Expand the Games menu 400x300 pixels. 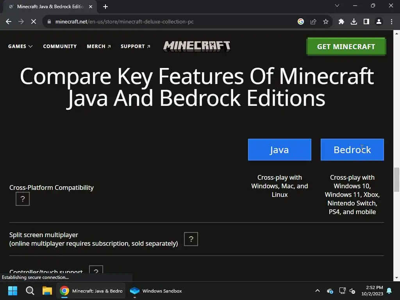[20, 46]
